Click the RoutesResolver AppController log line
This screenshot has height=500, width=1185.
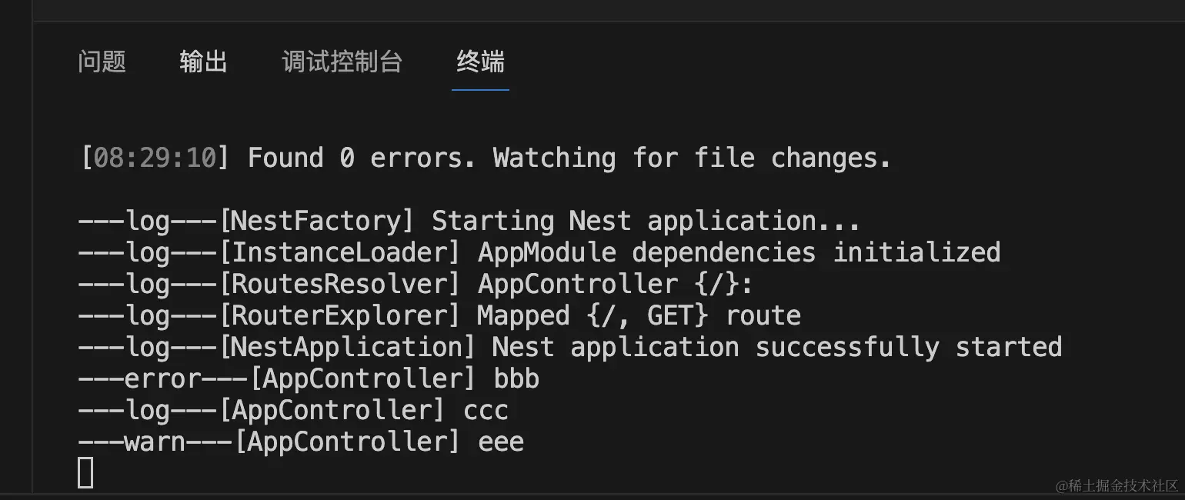coord(416,285)
